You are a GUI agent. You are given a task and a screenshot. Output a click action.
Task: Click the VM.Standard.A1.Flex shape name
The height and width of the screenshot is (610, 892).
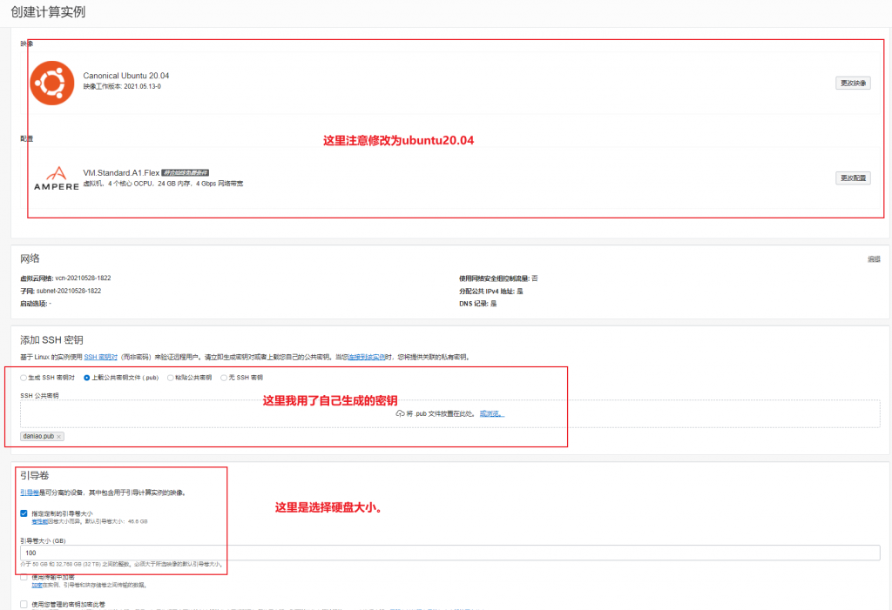pyautogui.click(x=121, y=173)
